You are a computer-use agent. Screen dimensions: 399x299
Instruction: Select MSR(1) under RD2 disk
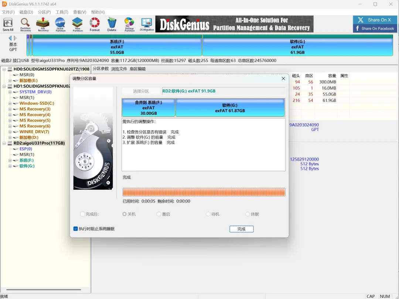click(x=27, y=155)
